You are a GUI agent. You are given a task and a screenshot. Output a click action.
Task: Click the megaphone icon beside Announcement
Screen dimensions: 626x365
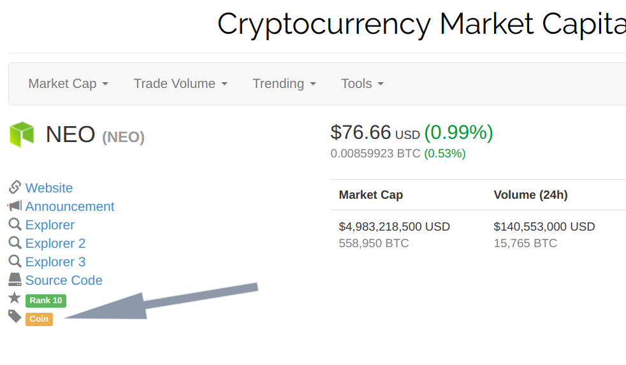15,206
